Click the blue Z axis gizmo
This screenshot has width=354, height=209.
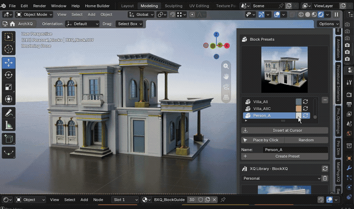(x=216, y=34)
